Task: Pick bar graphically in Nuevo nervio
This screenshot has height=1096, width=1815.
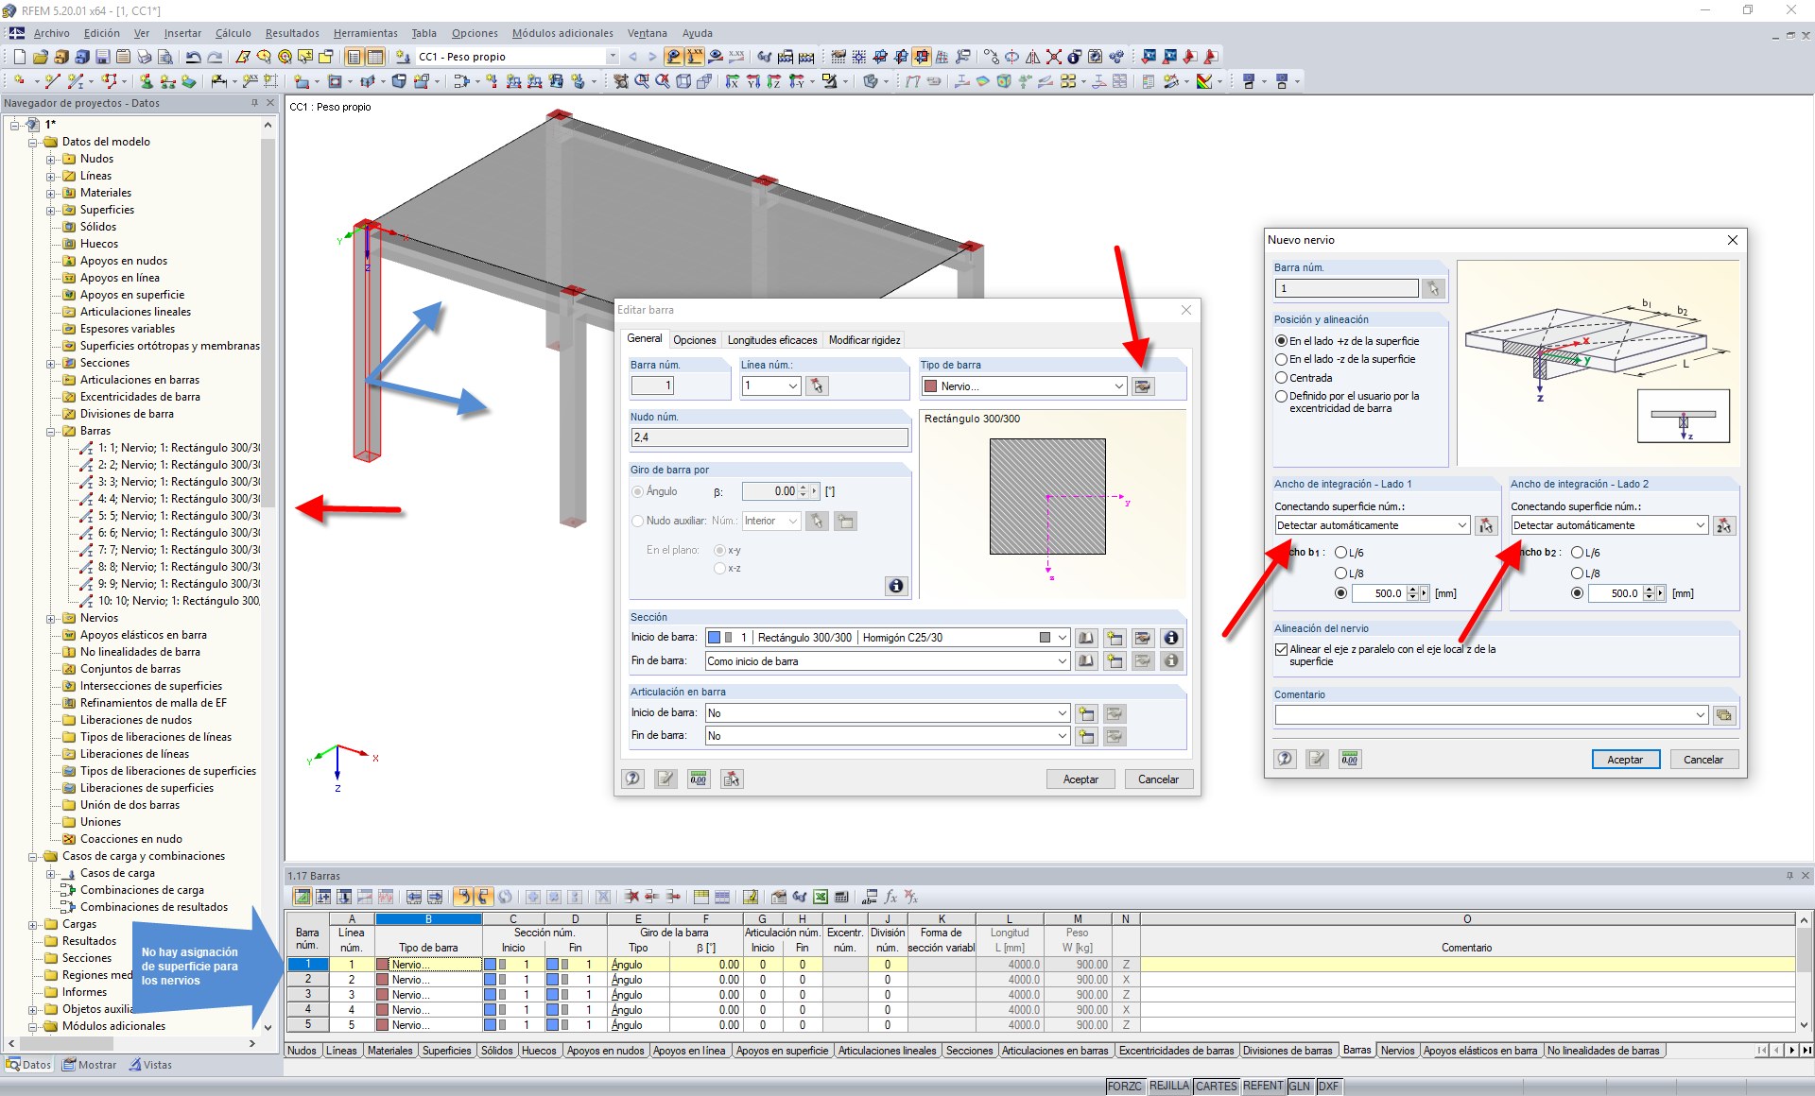Action: coord(1433,288)
